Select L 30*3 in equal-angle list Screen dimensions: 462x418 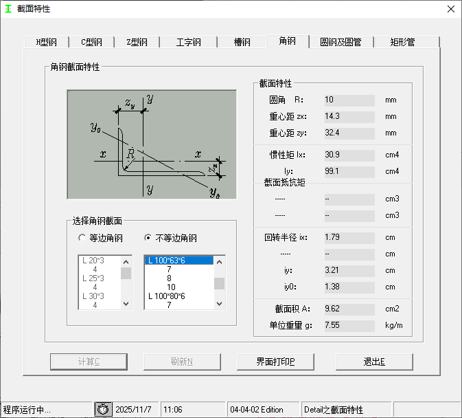coord(100,296)
